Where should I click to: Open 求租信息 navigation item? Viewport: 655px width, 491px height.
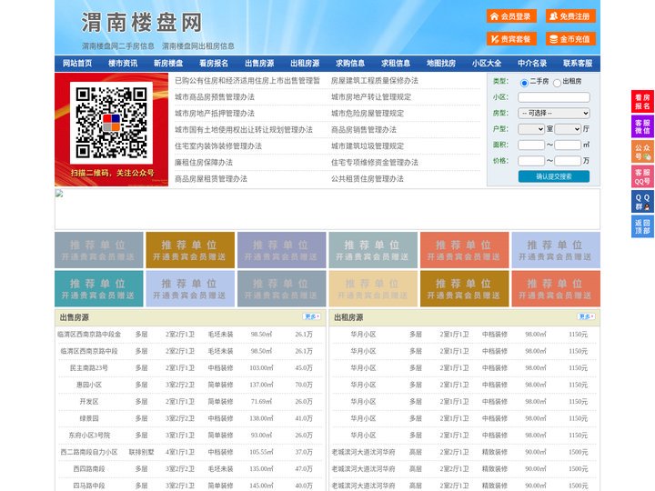tap(396, 64)
